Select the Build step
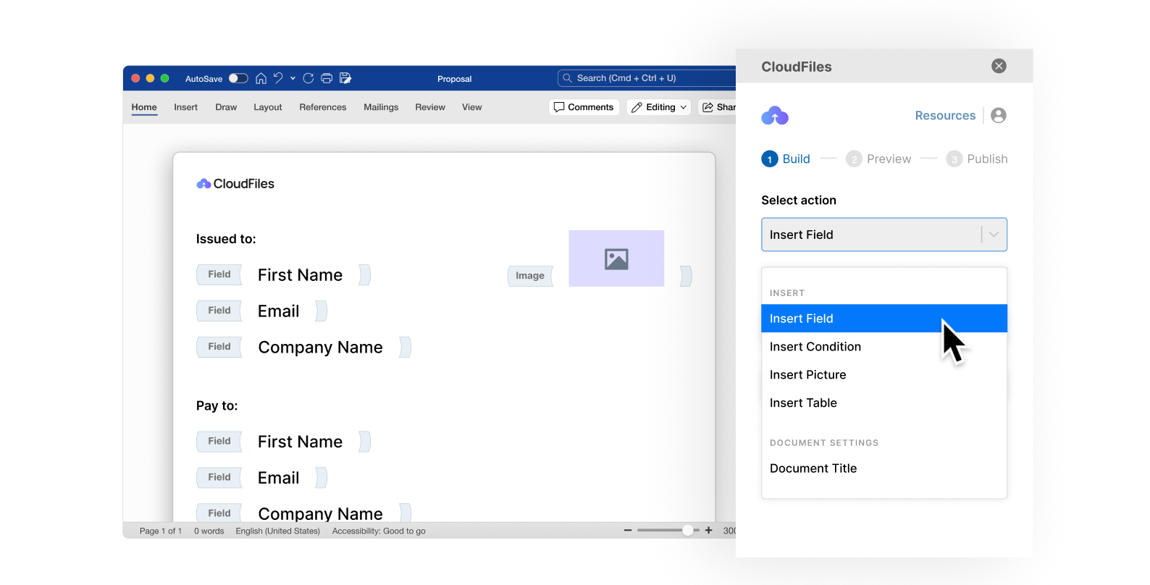1150x585 pixels. point(786,159)
